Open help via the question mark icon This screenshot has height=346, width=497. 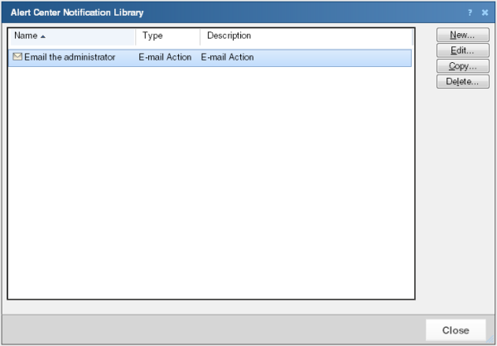click(x=470, y=12)
